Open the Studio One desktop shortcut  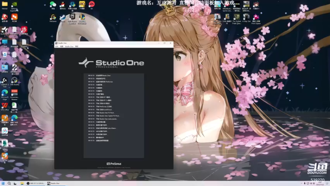(x=5, y=31)
